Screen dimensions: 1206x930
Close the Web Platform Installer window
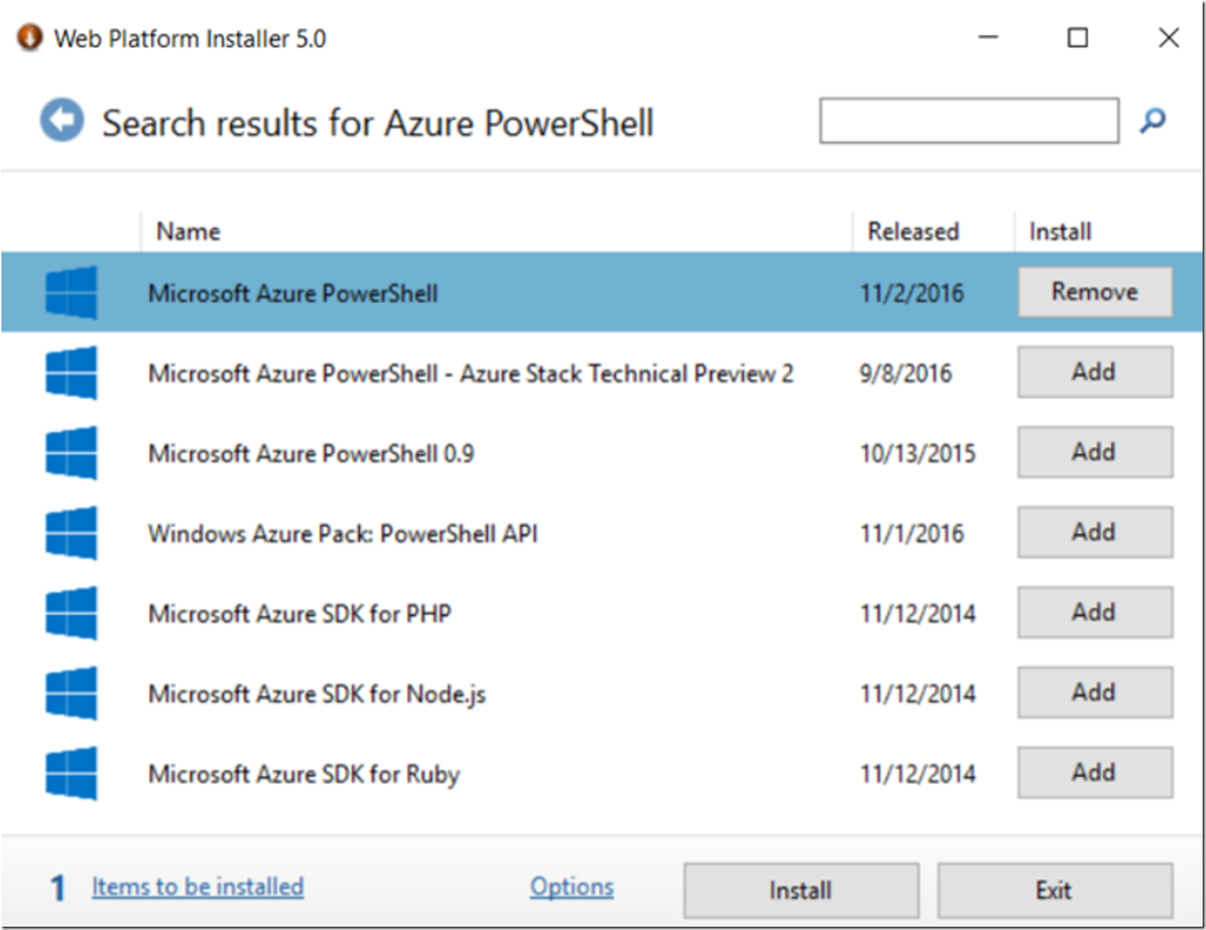(1169, 37)
